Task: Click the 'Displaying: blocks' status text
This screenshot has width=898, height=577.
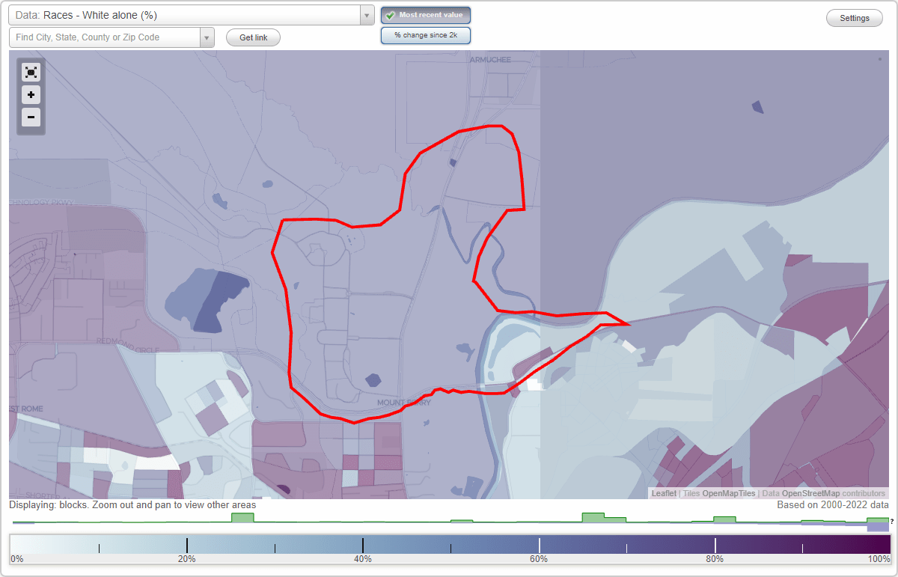Action: [132, 505]
